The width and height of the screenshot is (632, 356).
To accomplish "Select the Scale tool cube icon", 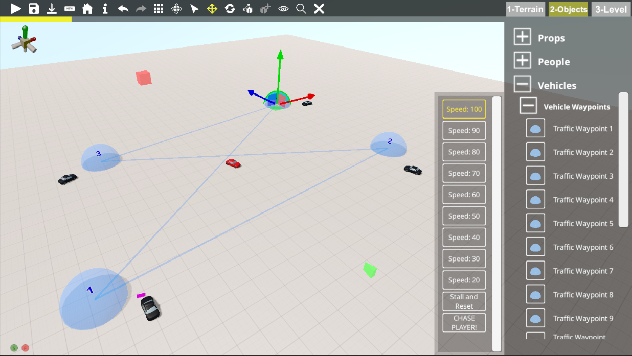I will click(248, 8).
